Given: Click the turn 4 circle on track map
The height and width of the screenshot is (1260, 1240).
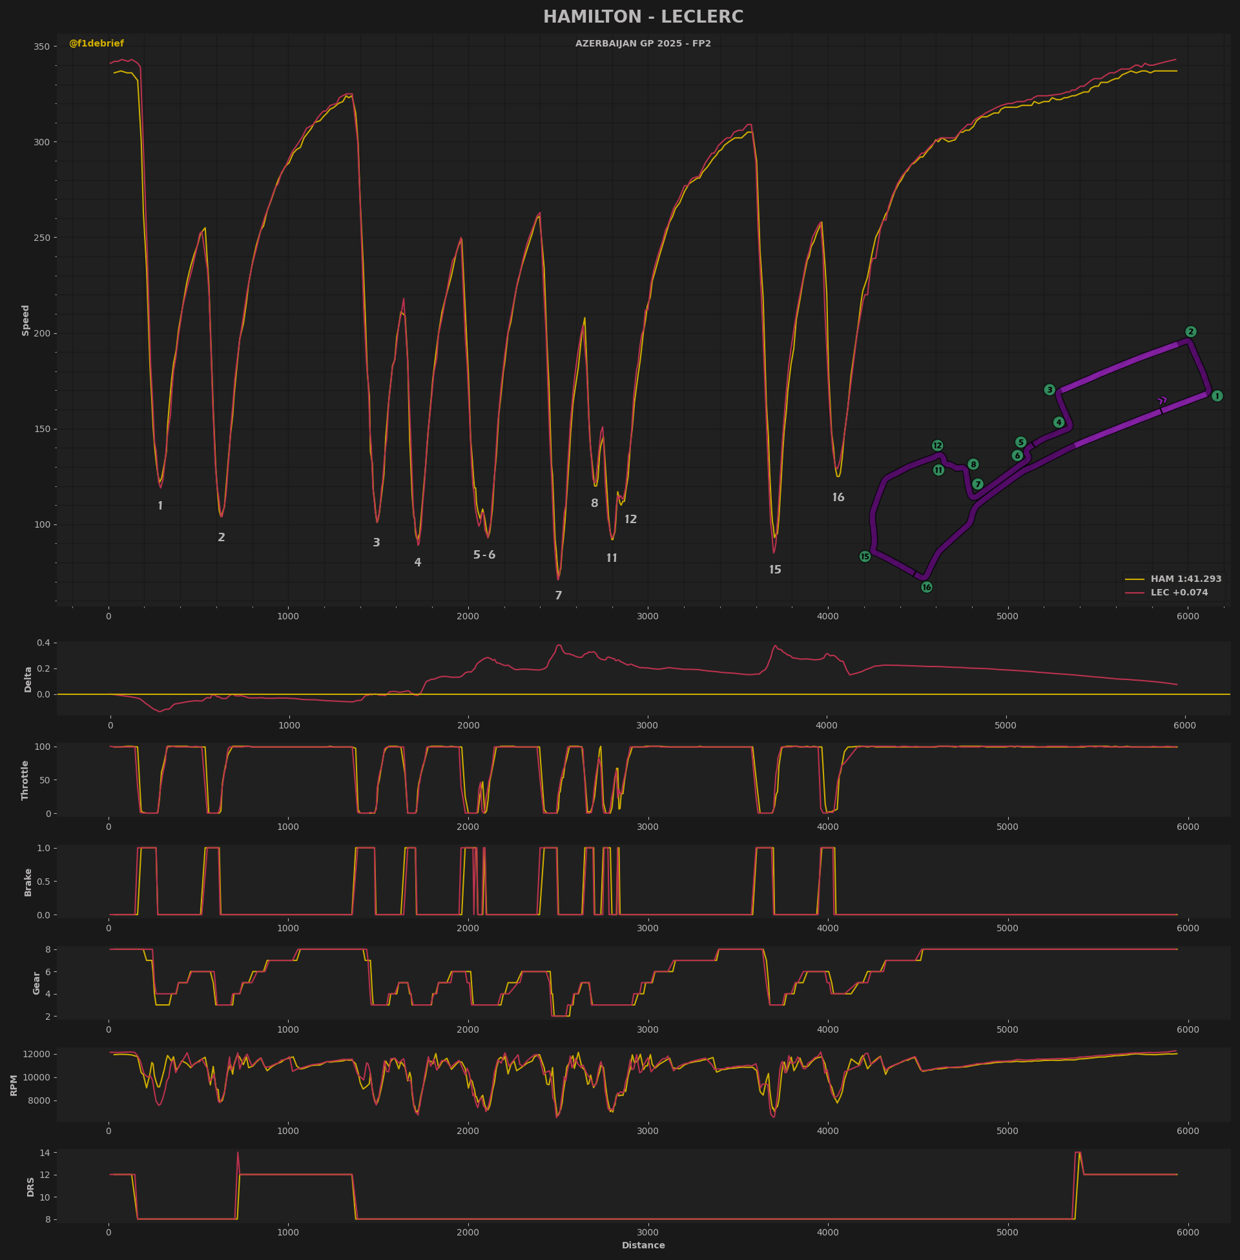Looking at the screenshot, I should (1059, 422).
